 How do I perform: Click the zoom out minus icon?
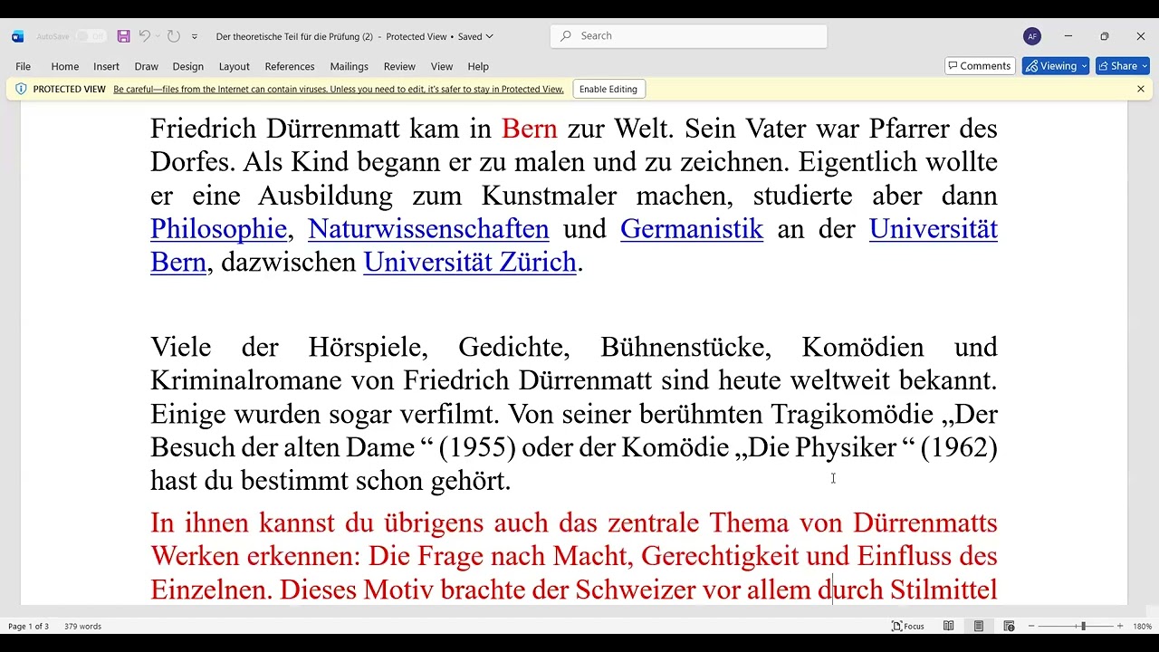(x=1031, y=626)
